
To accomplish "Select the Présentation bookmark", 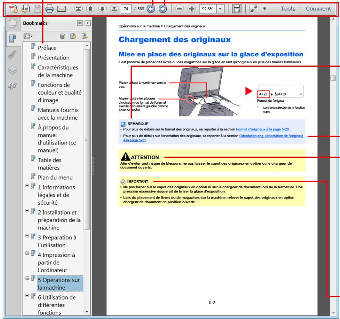I will tap(54, 58).
